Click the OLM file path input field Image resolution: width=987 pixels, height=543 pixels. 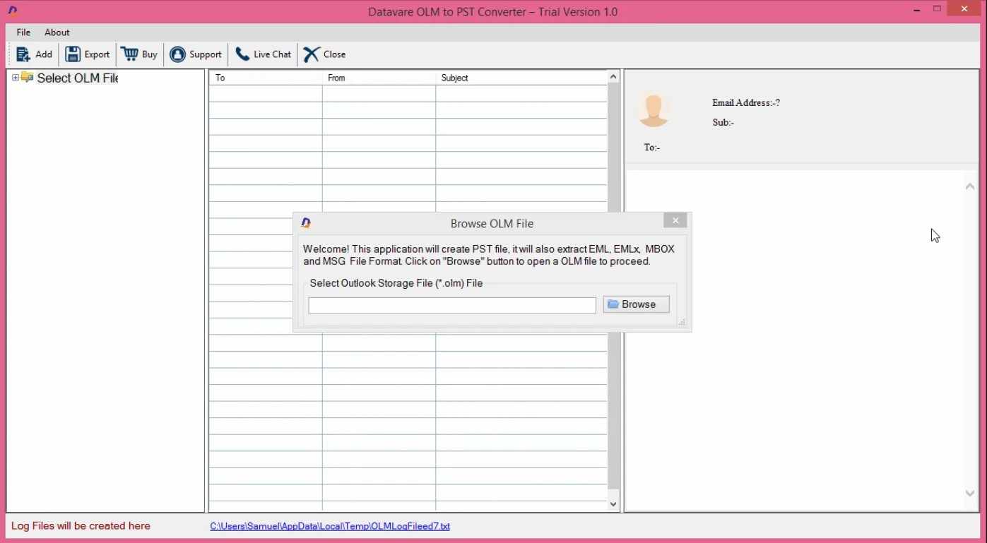pos(452,305)
